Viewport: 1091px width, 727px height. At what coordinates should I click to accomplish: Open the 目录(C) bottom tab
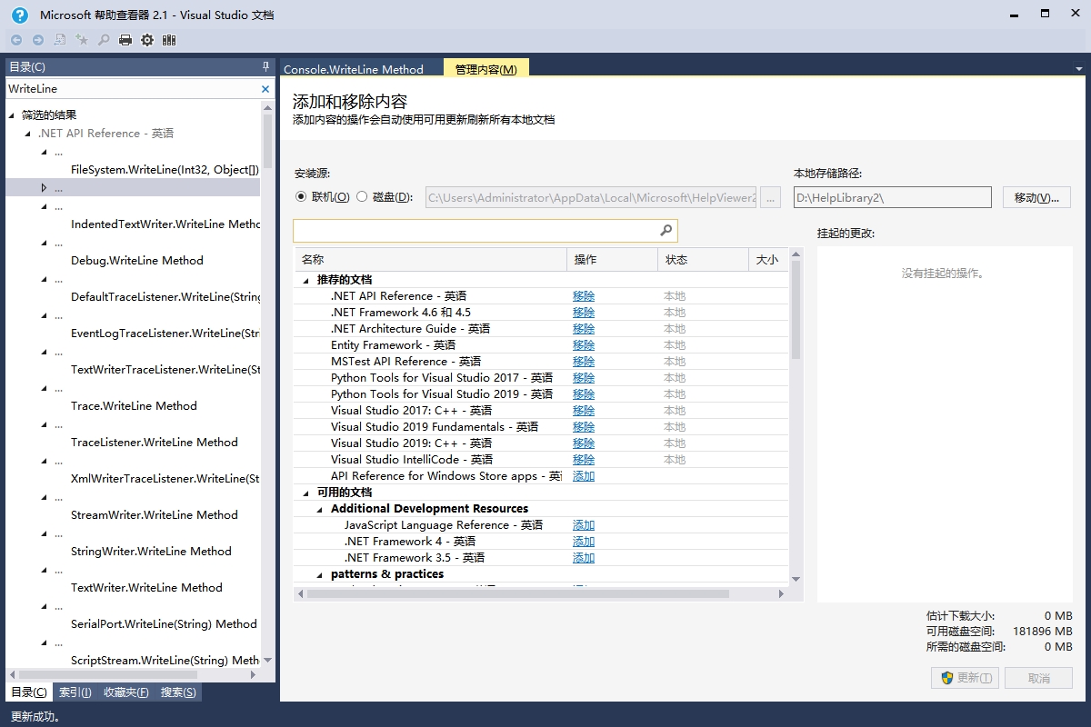tap(28, 692)
